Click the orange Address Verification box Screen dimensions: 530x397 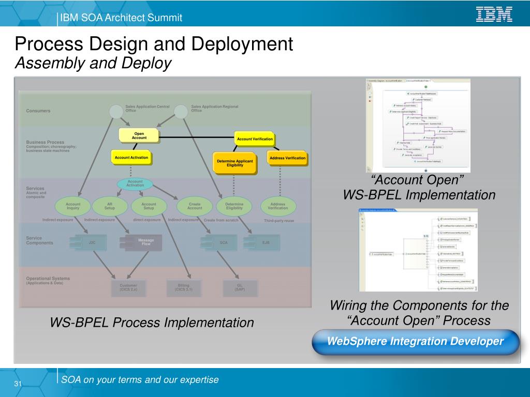[x=287, y=158]
